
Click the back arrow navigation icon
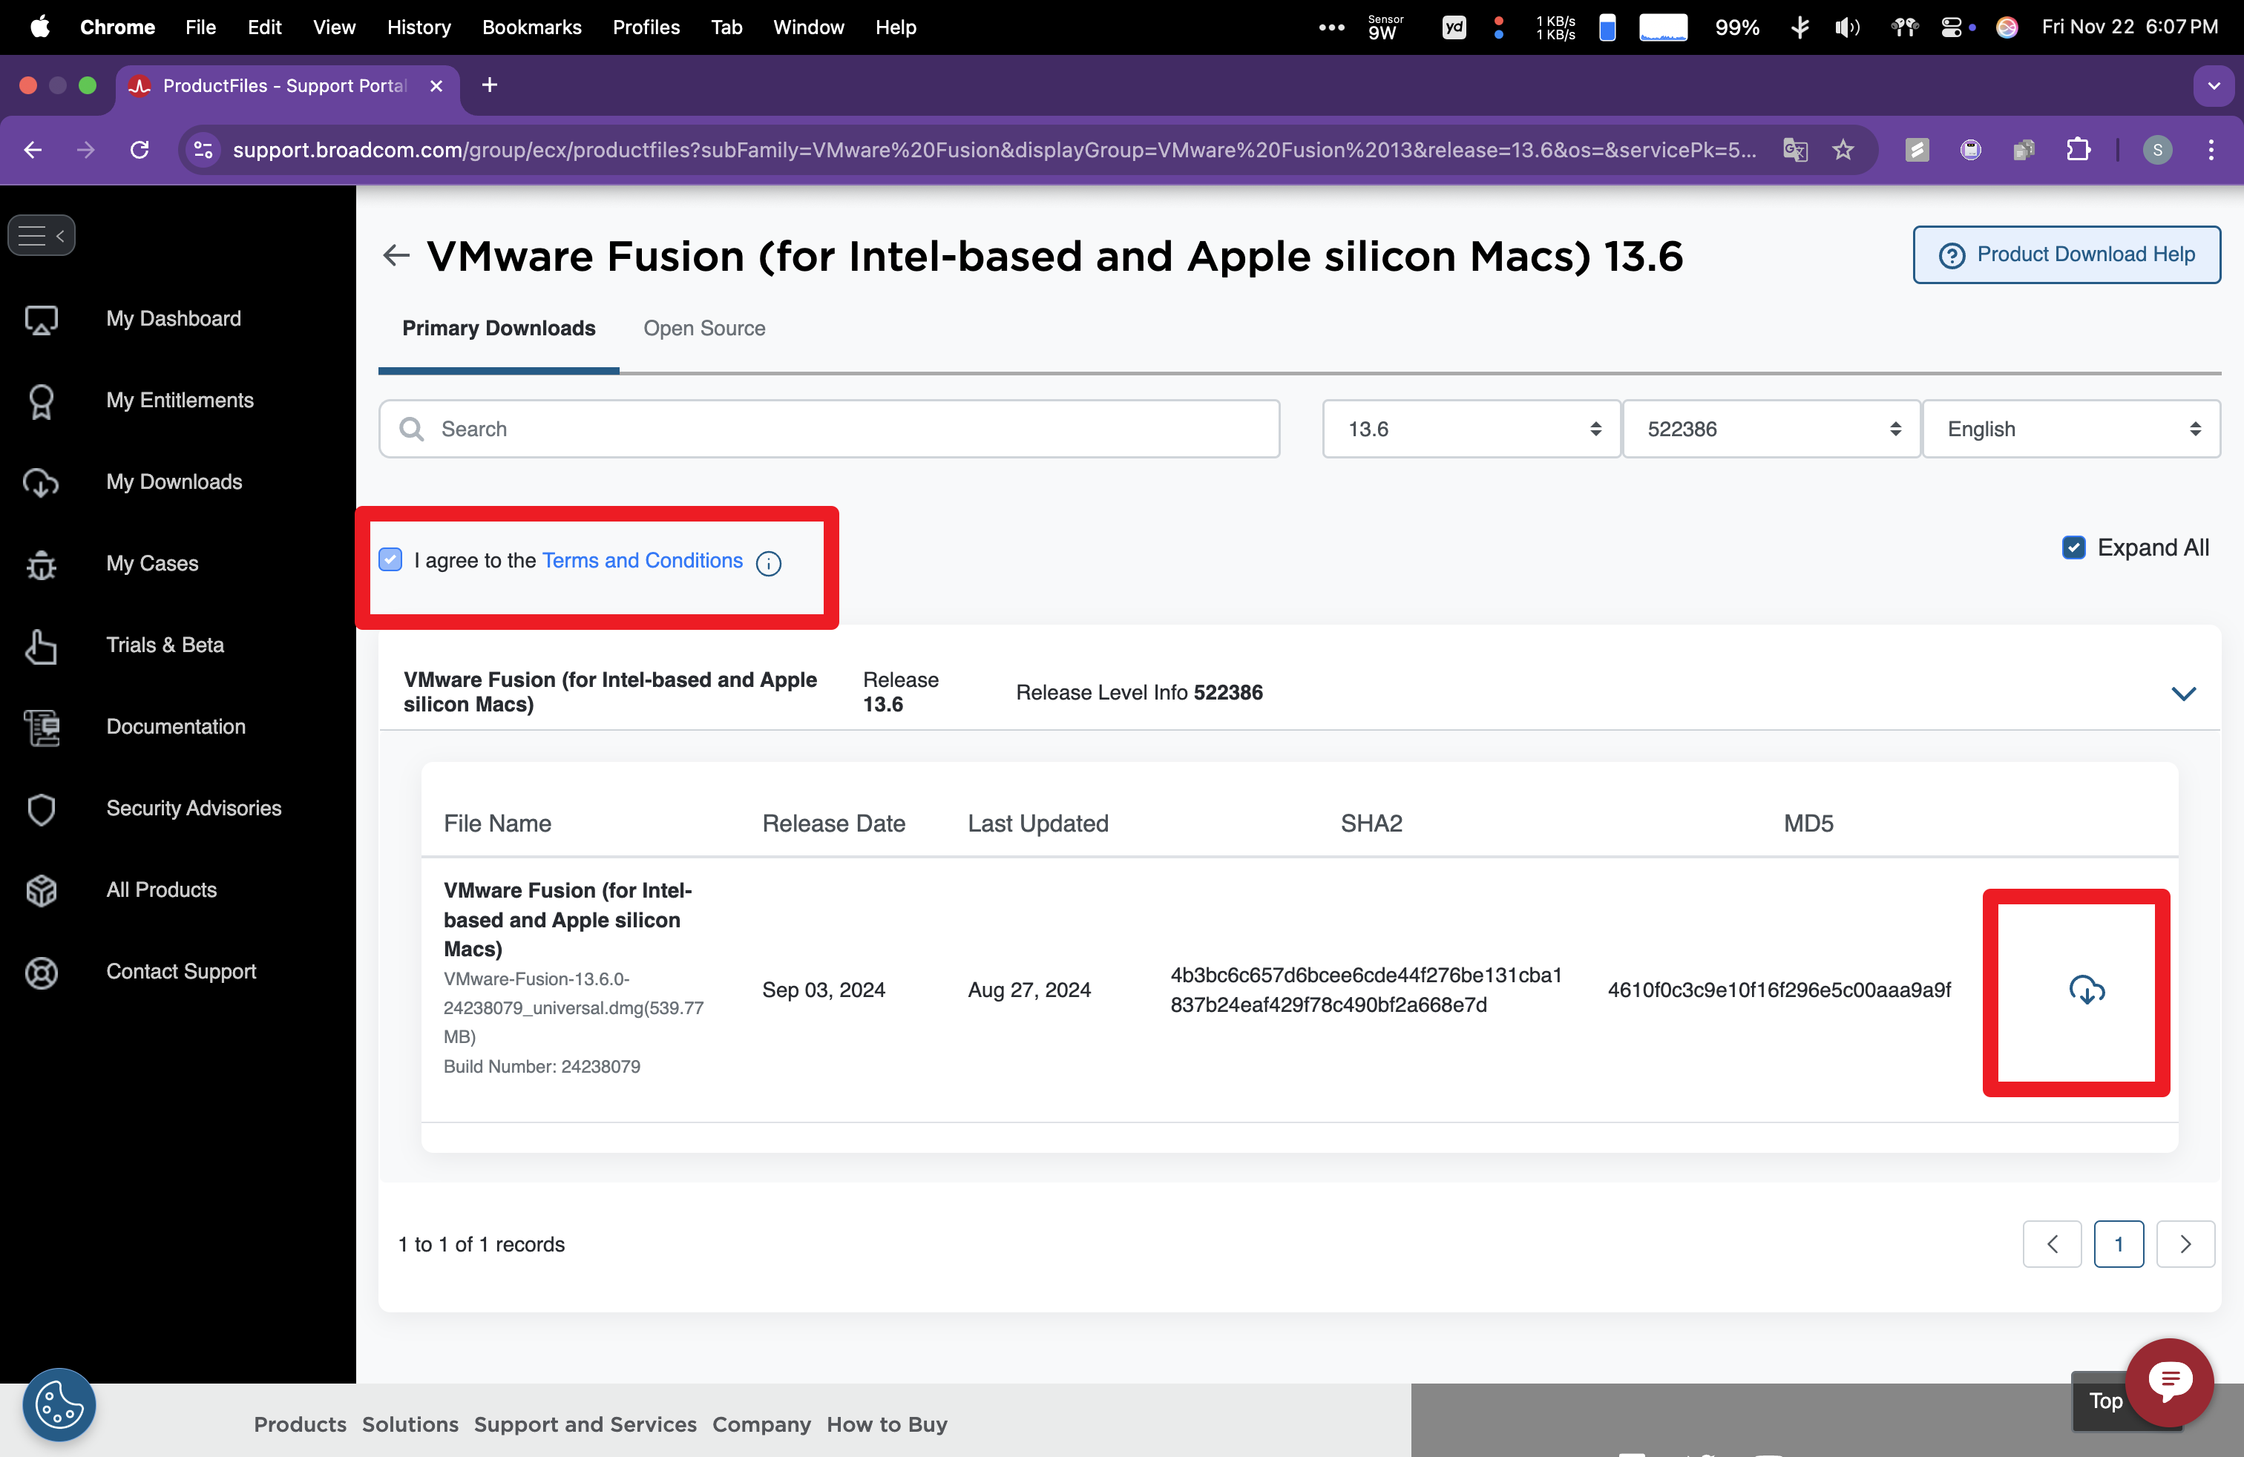click(33, 151)
